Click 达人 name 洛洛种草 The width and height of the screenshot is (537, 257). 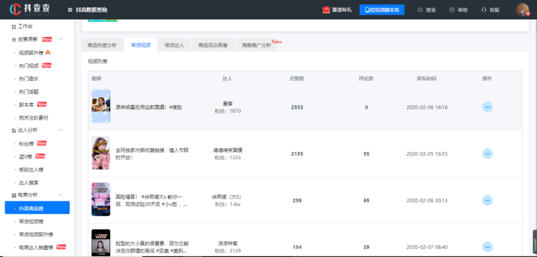(x=228, y=243)
